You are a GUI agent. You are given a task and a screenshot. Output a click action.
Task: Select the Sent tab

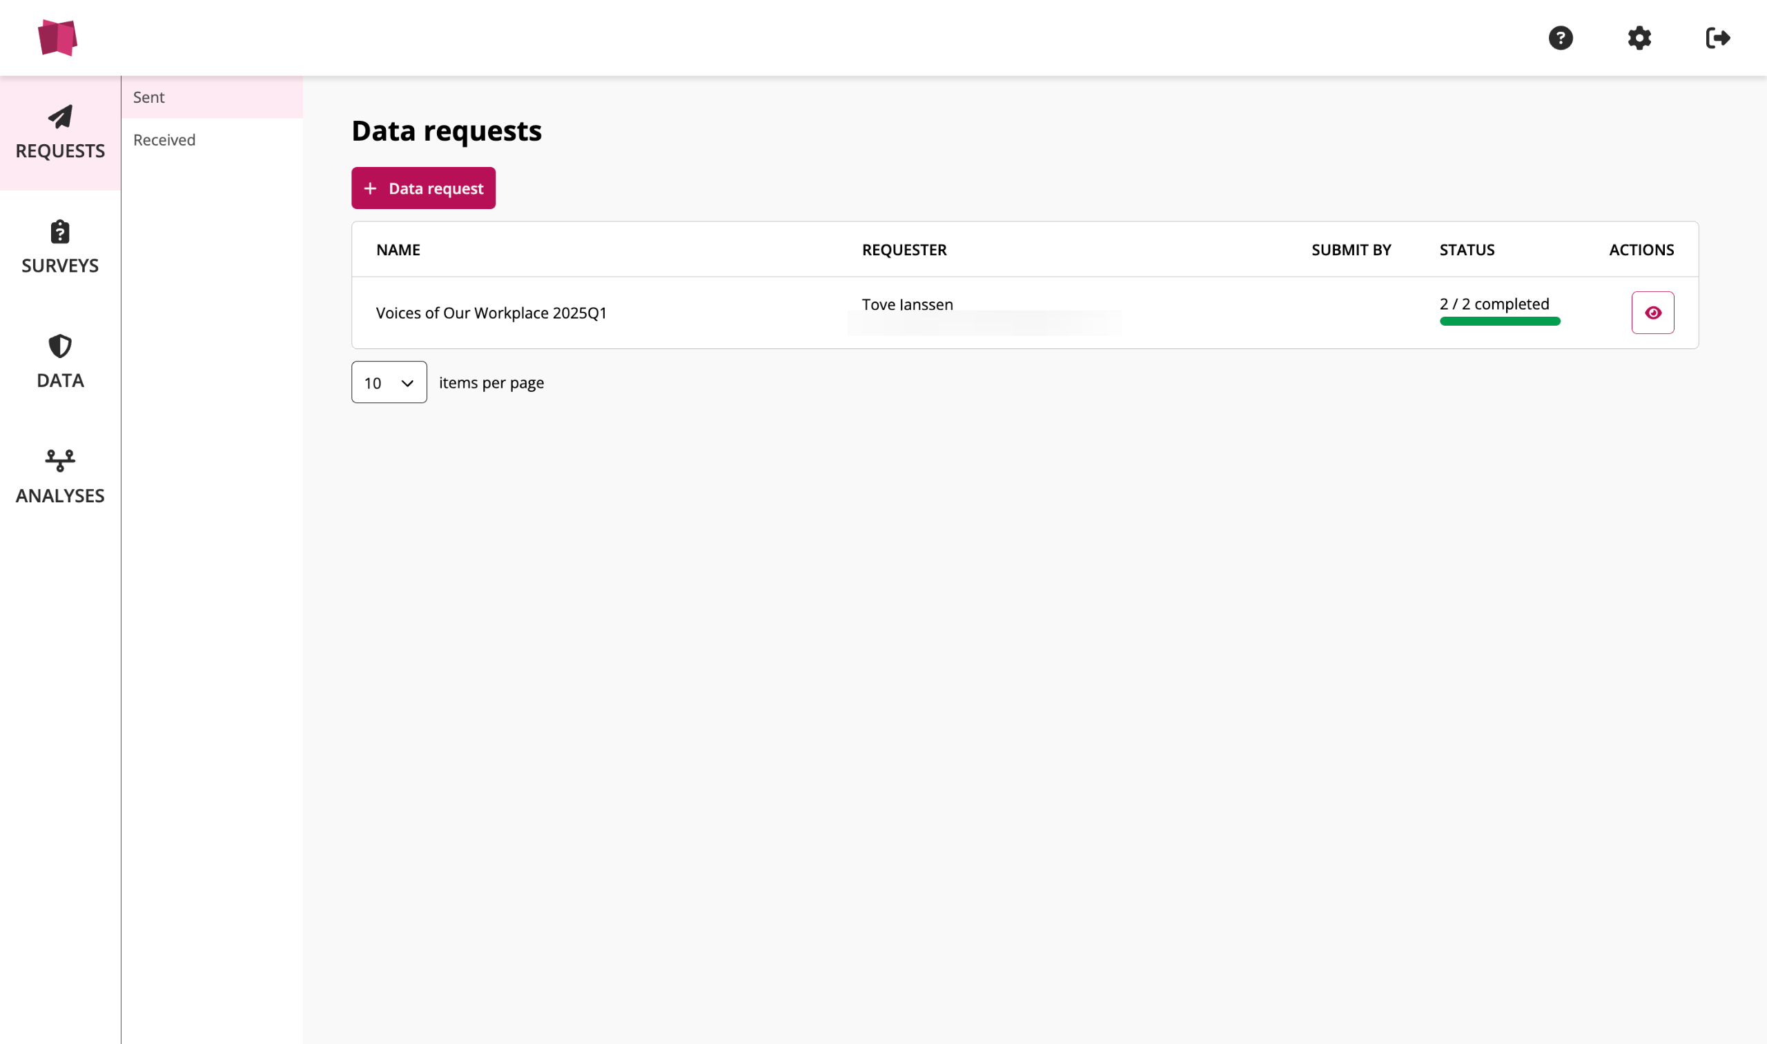148,97
